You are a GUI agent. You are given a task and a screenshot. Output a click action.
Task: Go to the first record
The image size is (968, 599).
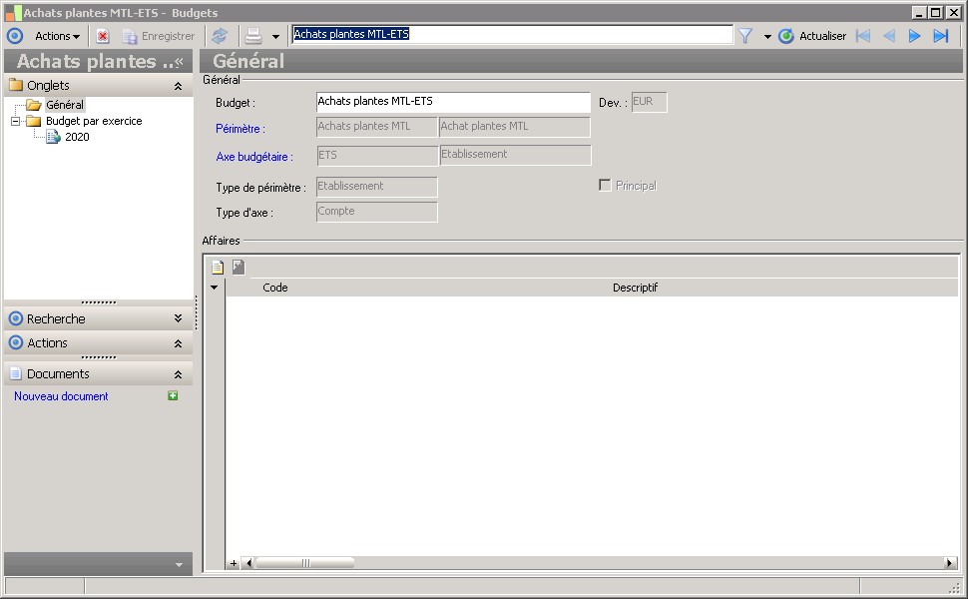[862, 36]
